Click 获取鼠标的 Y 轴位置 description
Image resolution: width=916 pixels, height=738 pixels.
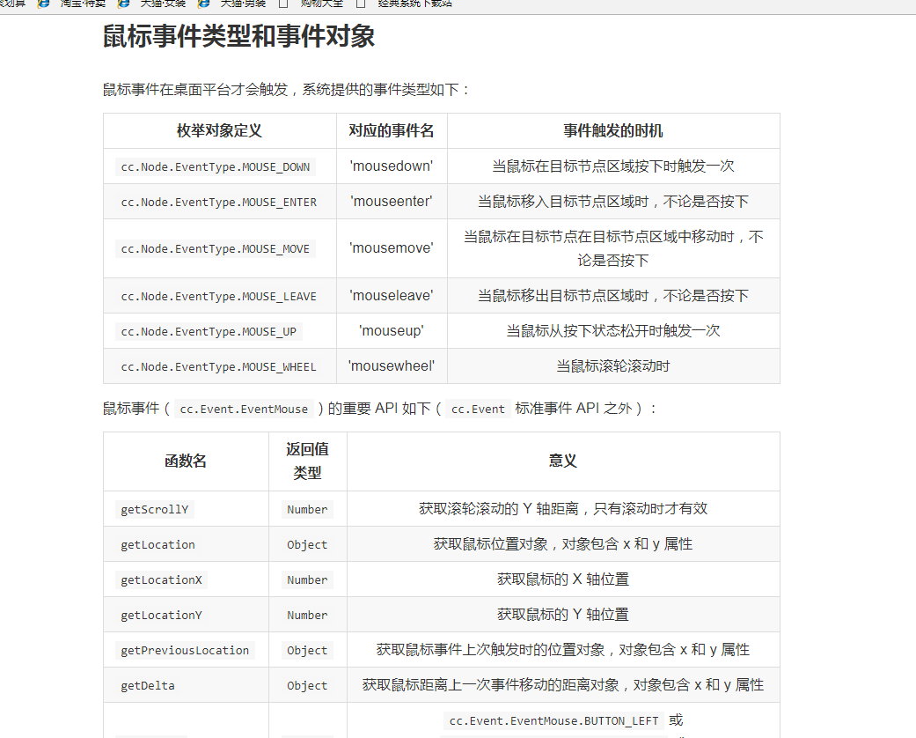[563, 614]
